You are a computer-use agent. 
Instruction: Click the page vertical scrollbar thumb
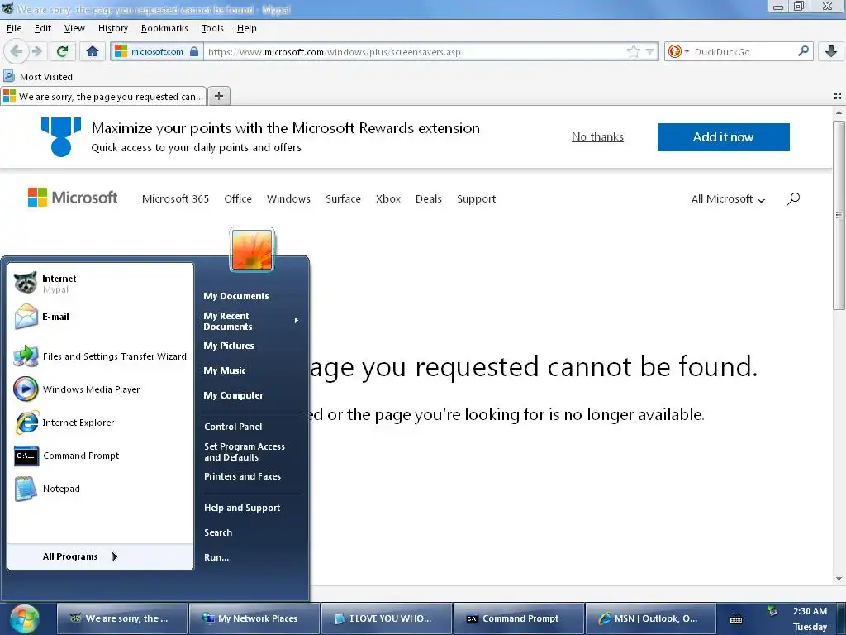click(839, 215)
